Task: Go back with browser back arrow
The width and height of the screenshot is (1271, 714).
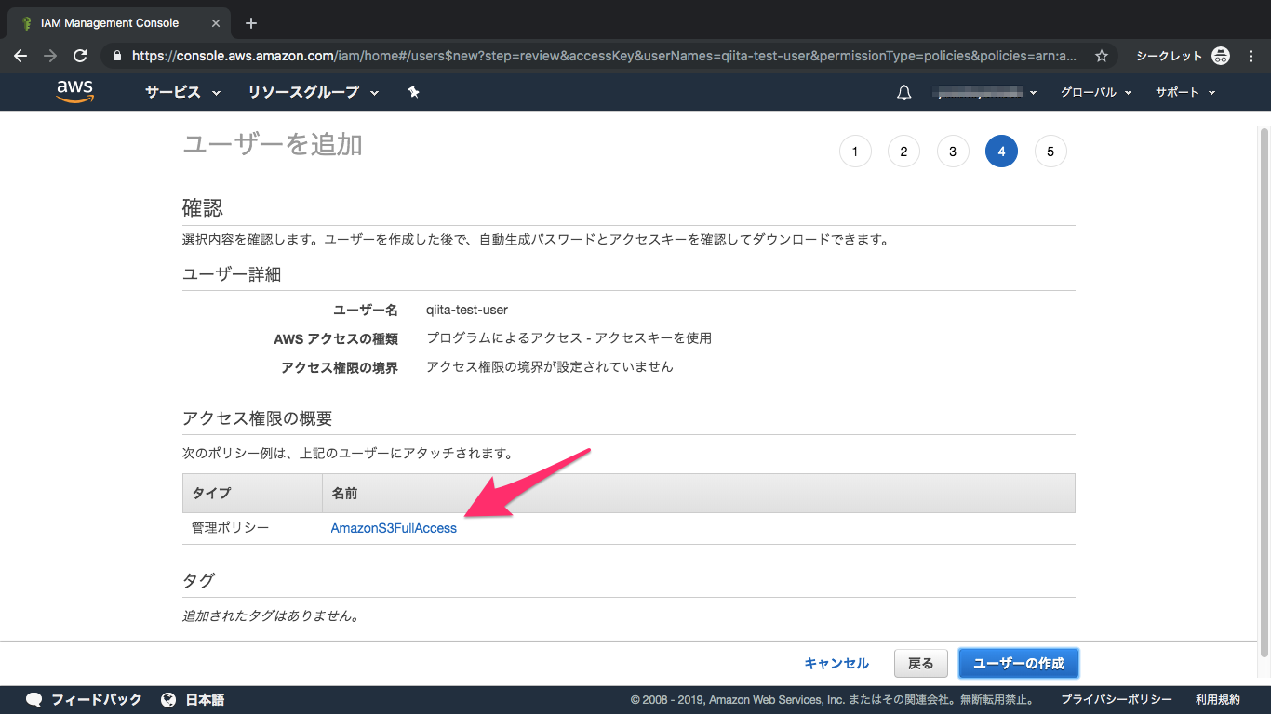Action: point(20,56)
